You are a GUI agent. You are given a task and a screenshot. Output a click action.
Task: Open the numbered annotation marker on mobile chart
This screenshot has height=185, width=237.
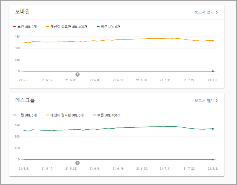[x=77, y=74]
